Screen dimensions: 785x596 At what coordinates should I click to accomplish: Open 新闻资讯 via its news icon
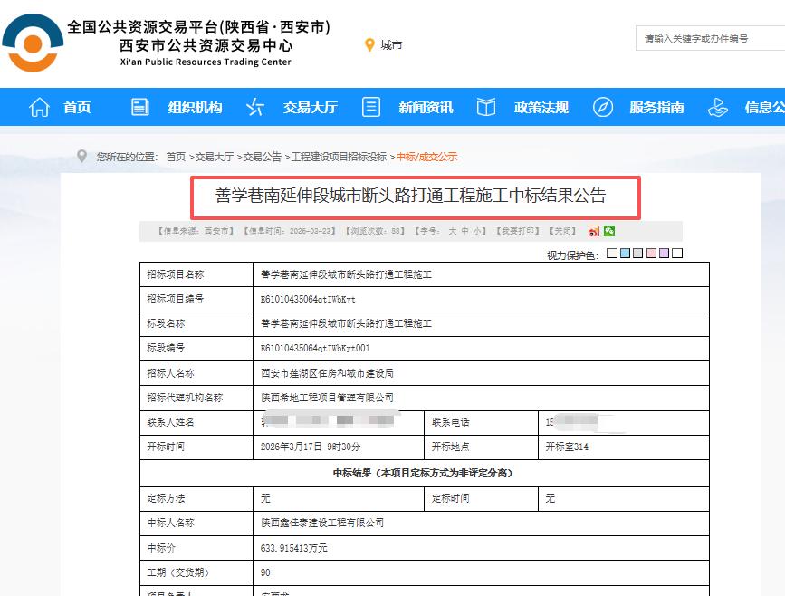369,107
